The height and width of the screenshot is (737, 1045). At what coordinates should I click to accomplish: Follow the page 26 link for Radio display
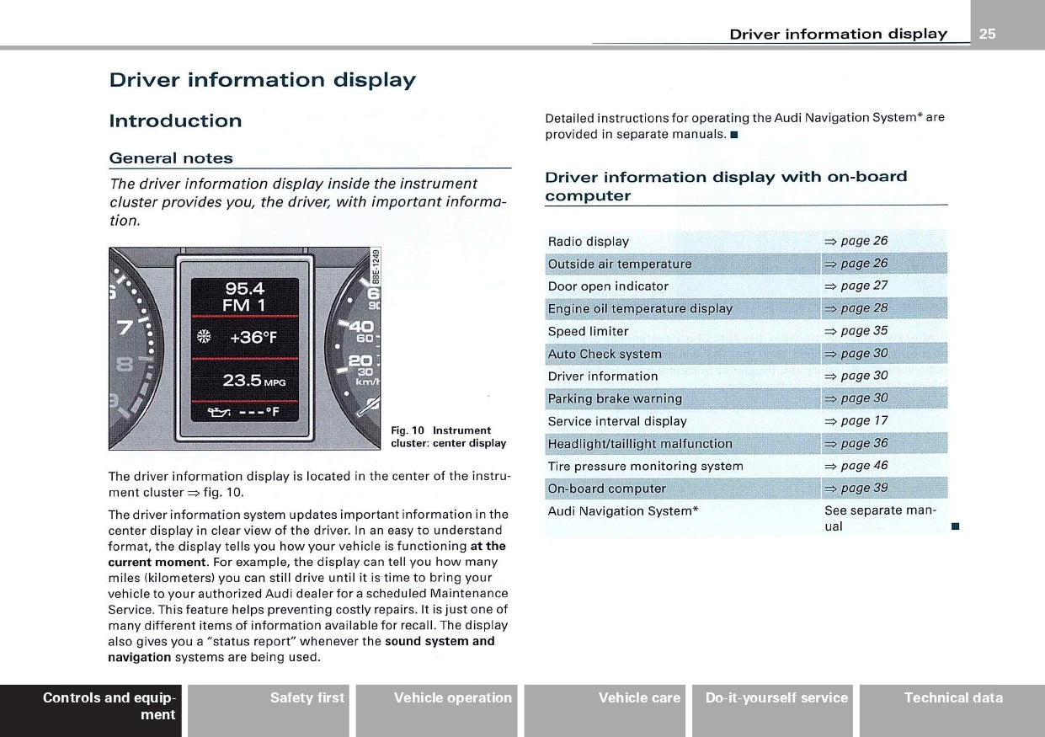point(856,241)
